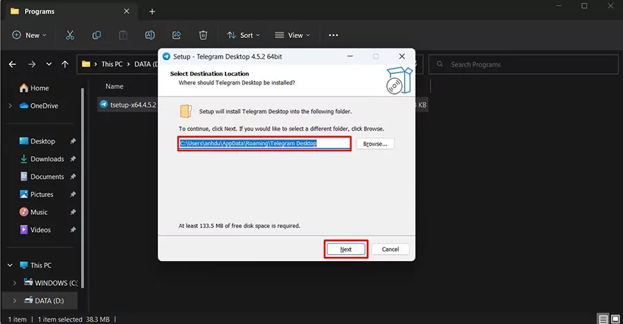Screen dimensions: 623x324
Task: Open OneDrive in navigation pane
Action: point(39,106)
